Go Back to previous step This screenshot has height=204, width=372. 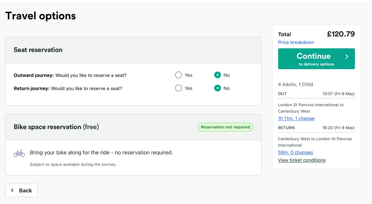point(21,190)
